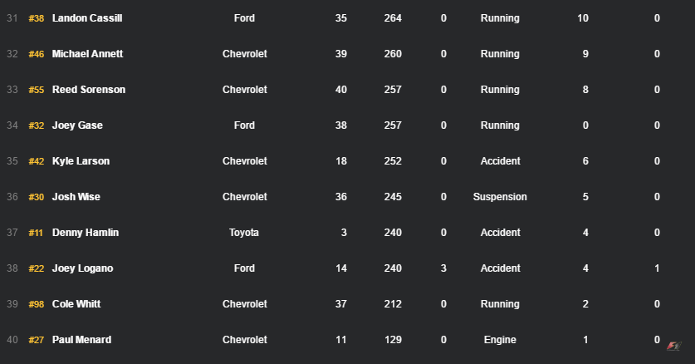Click the Michael Annett driver name
This screenshot has width=695, height=364.
tap(87, 54)
